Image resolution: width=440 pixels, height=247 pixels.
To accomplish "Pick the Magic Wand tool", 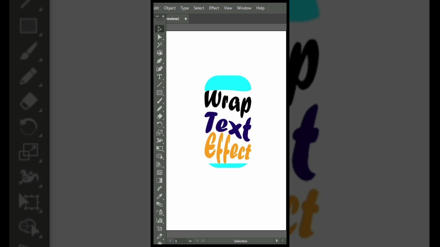I will click(159, 45).
